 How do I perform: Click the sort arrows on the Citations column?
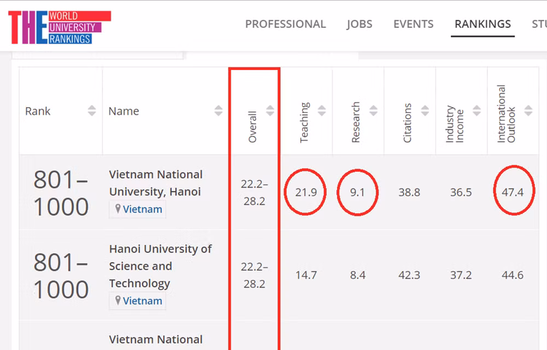click(x=424, y=109)
